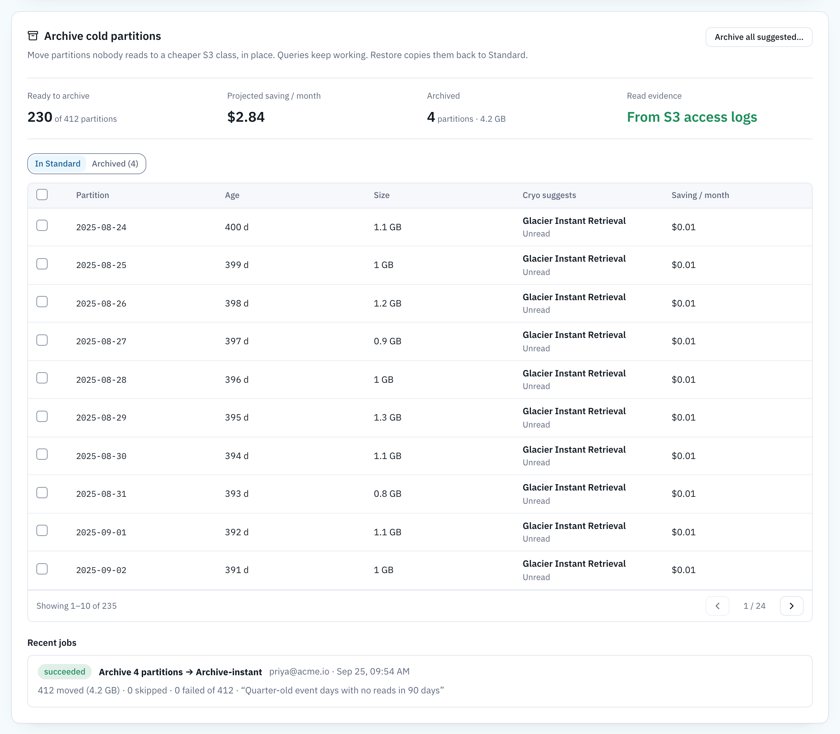Click the Saving / month column header
Screen dimensions: 840x734
pos(700,195)
